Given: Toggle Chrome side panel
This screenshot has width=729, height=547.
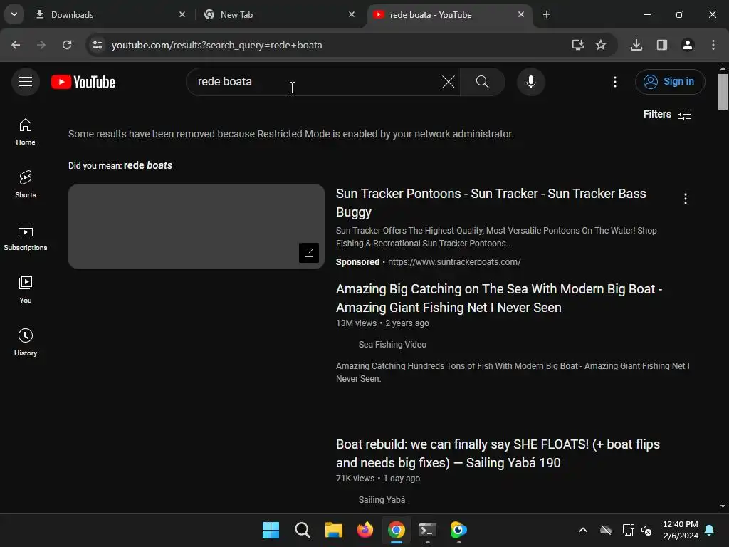Looking at the screenshot, I should click(661, 45).
